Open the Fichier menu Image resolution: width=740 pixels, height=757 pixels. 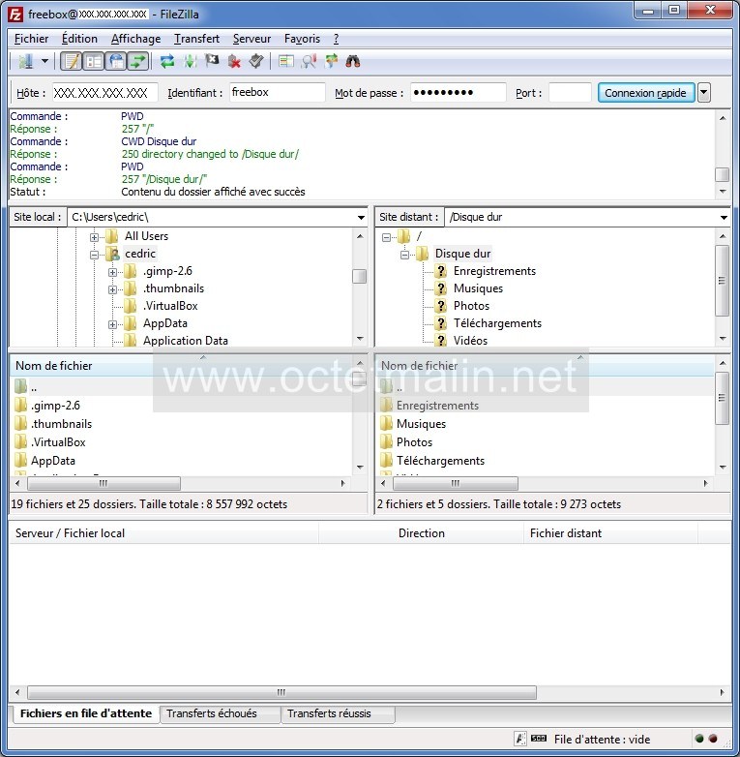(31, 39)
